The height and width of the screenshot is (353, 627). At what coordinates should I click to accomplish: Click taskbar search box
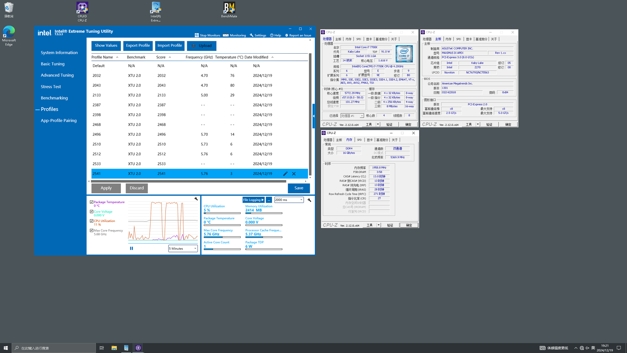(54, 348)
